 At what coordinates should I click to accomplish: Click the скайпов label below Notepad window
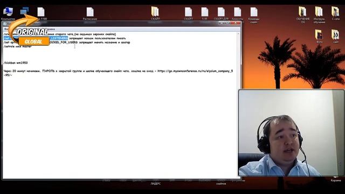click(x=221, y=184)
